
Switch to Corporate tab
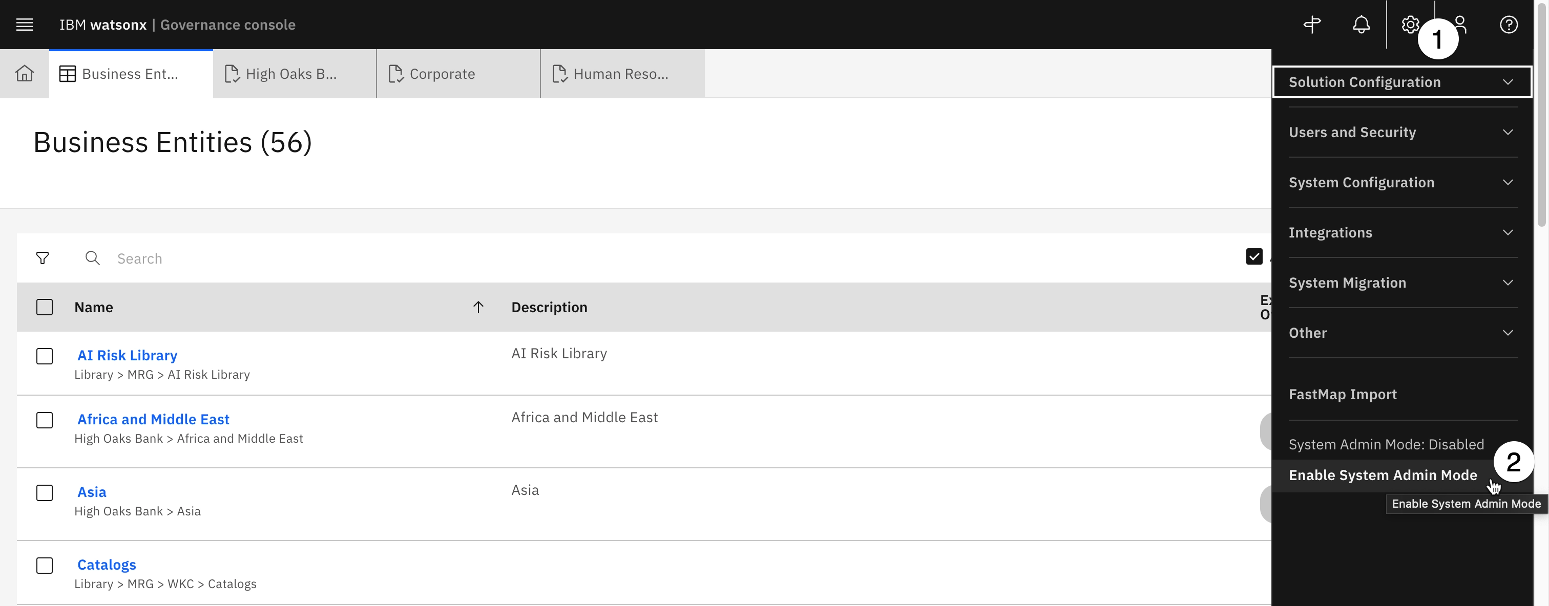[458, 74]
